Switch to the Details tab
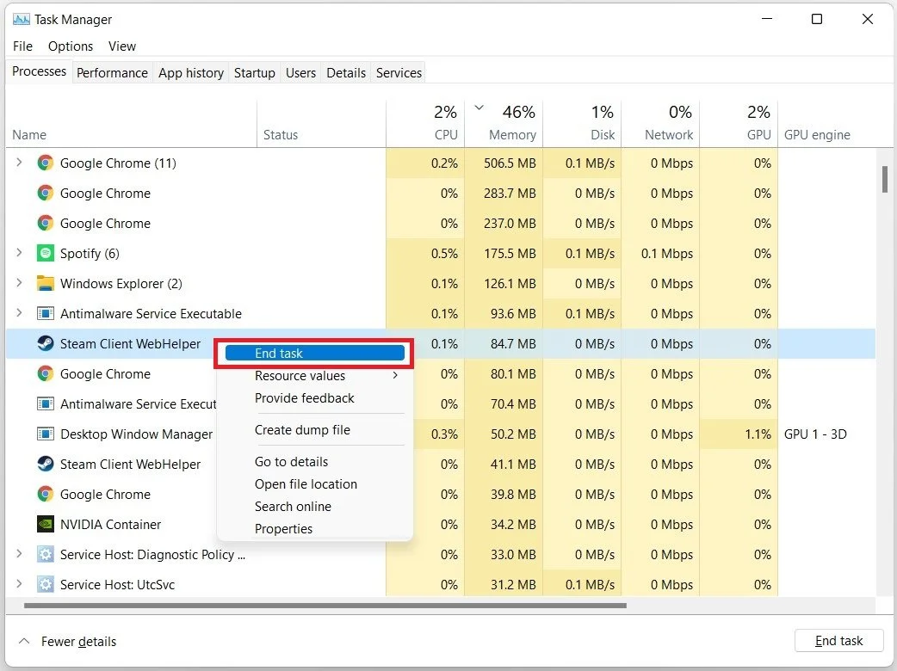This screenshot has height=671, width=897. pyautogui.click(x=346, y=72)
